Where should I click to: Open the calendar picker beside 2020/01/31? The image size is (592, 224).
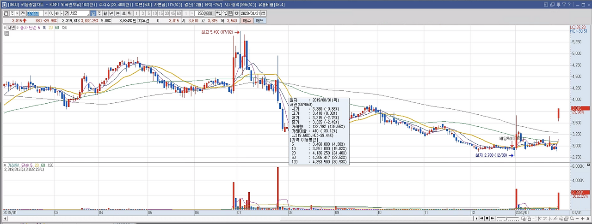pyautogui.click(x=263, y=13)
